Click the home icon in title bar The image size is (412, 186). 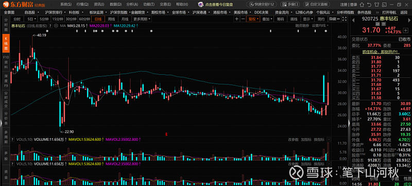pos(362,5)
